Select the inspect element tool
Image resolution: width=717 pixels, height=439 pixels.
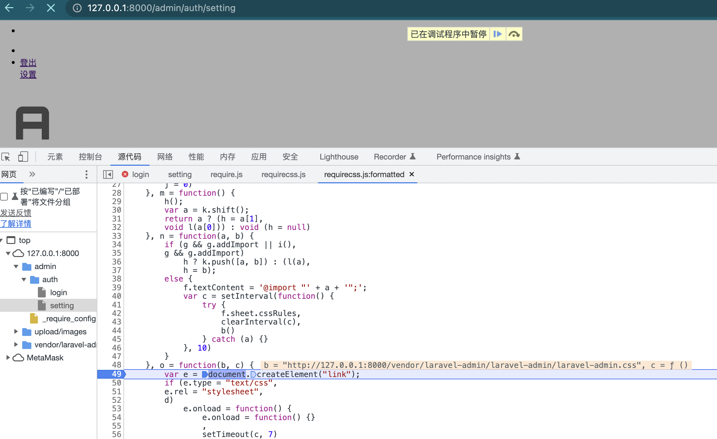(6, 157)
